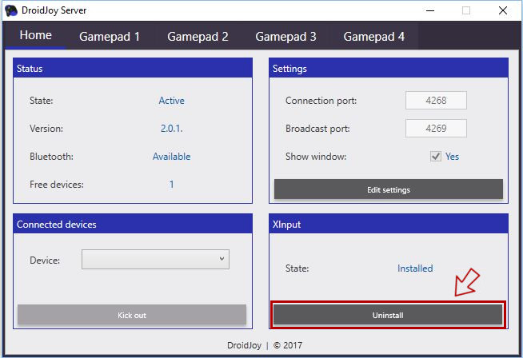The width and height of the screenshot is (523, 358).
Task: Click the 'Connection port:' label
Action: (x=321, y=101)
